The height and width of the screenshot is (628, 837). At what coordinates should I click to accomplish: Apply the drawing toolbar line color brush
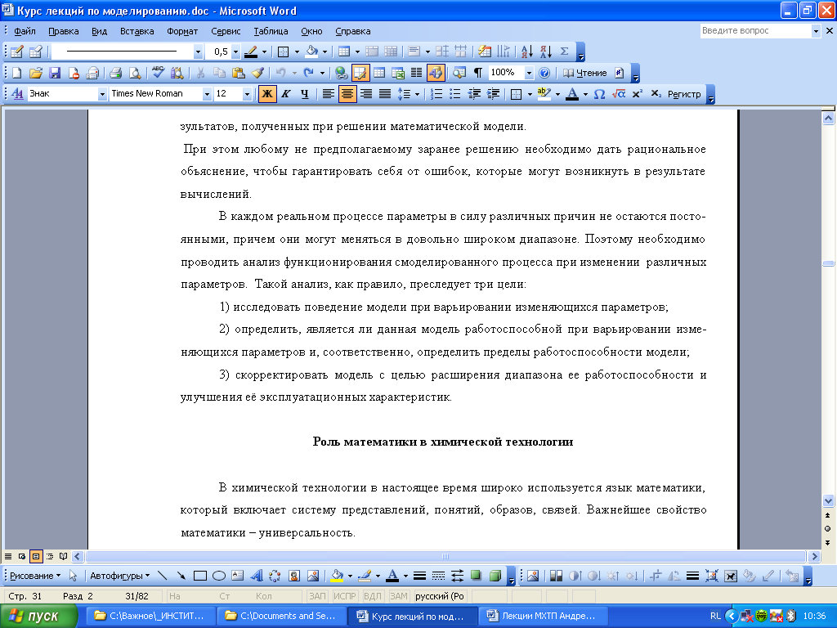[365, 576]
